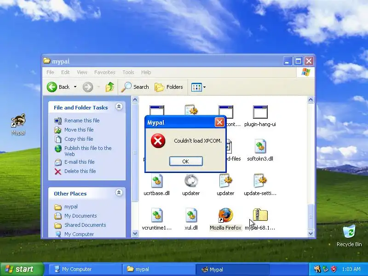This screenshot has height=276, width=368.
Task: Open the Views dropdown button
Action: point(199,87)
